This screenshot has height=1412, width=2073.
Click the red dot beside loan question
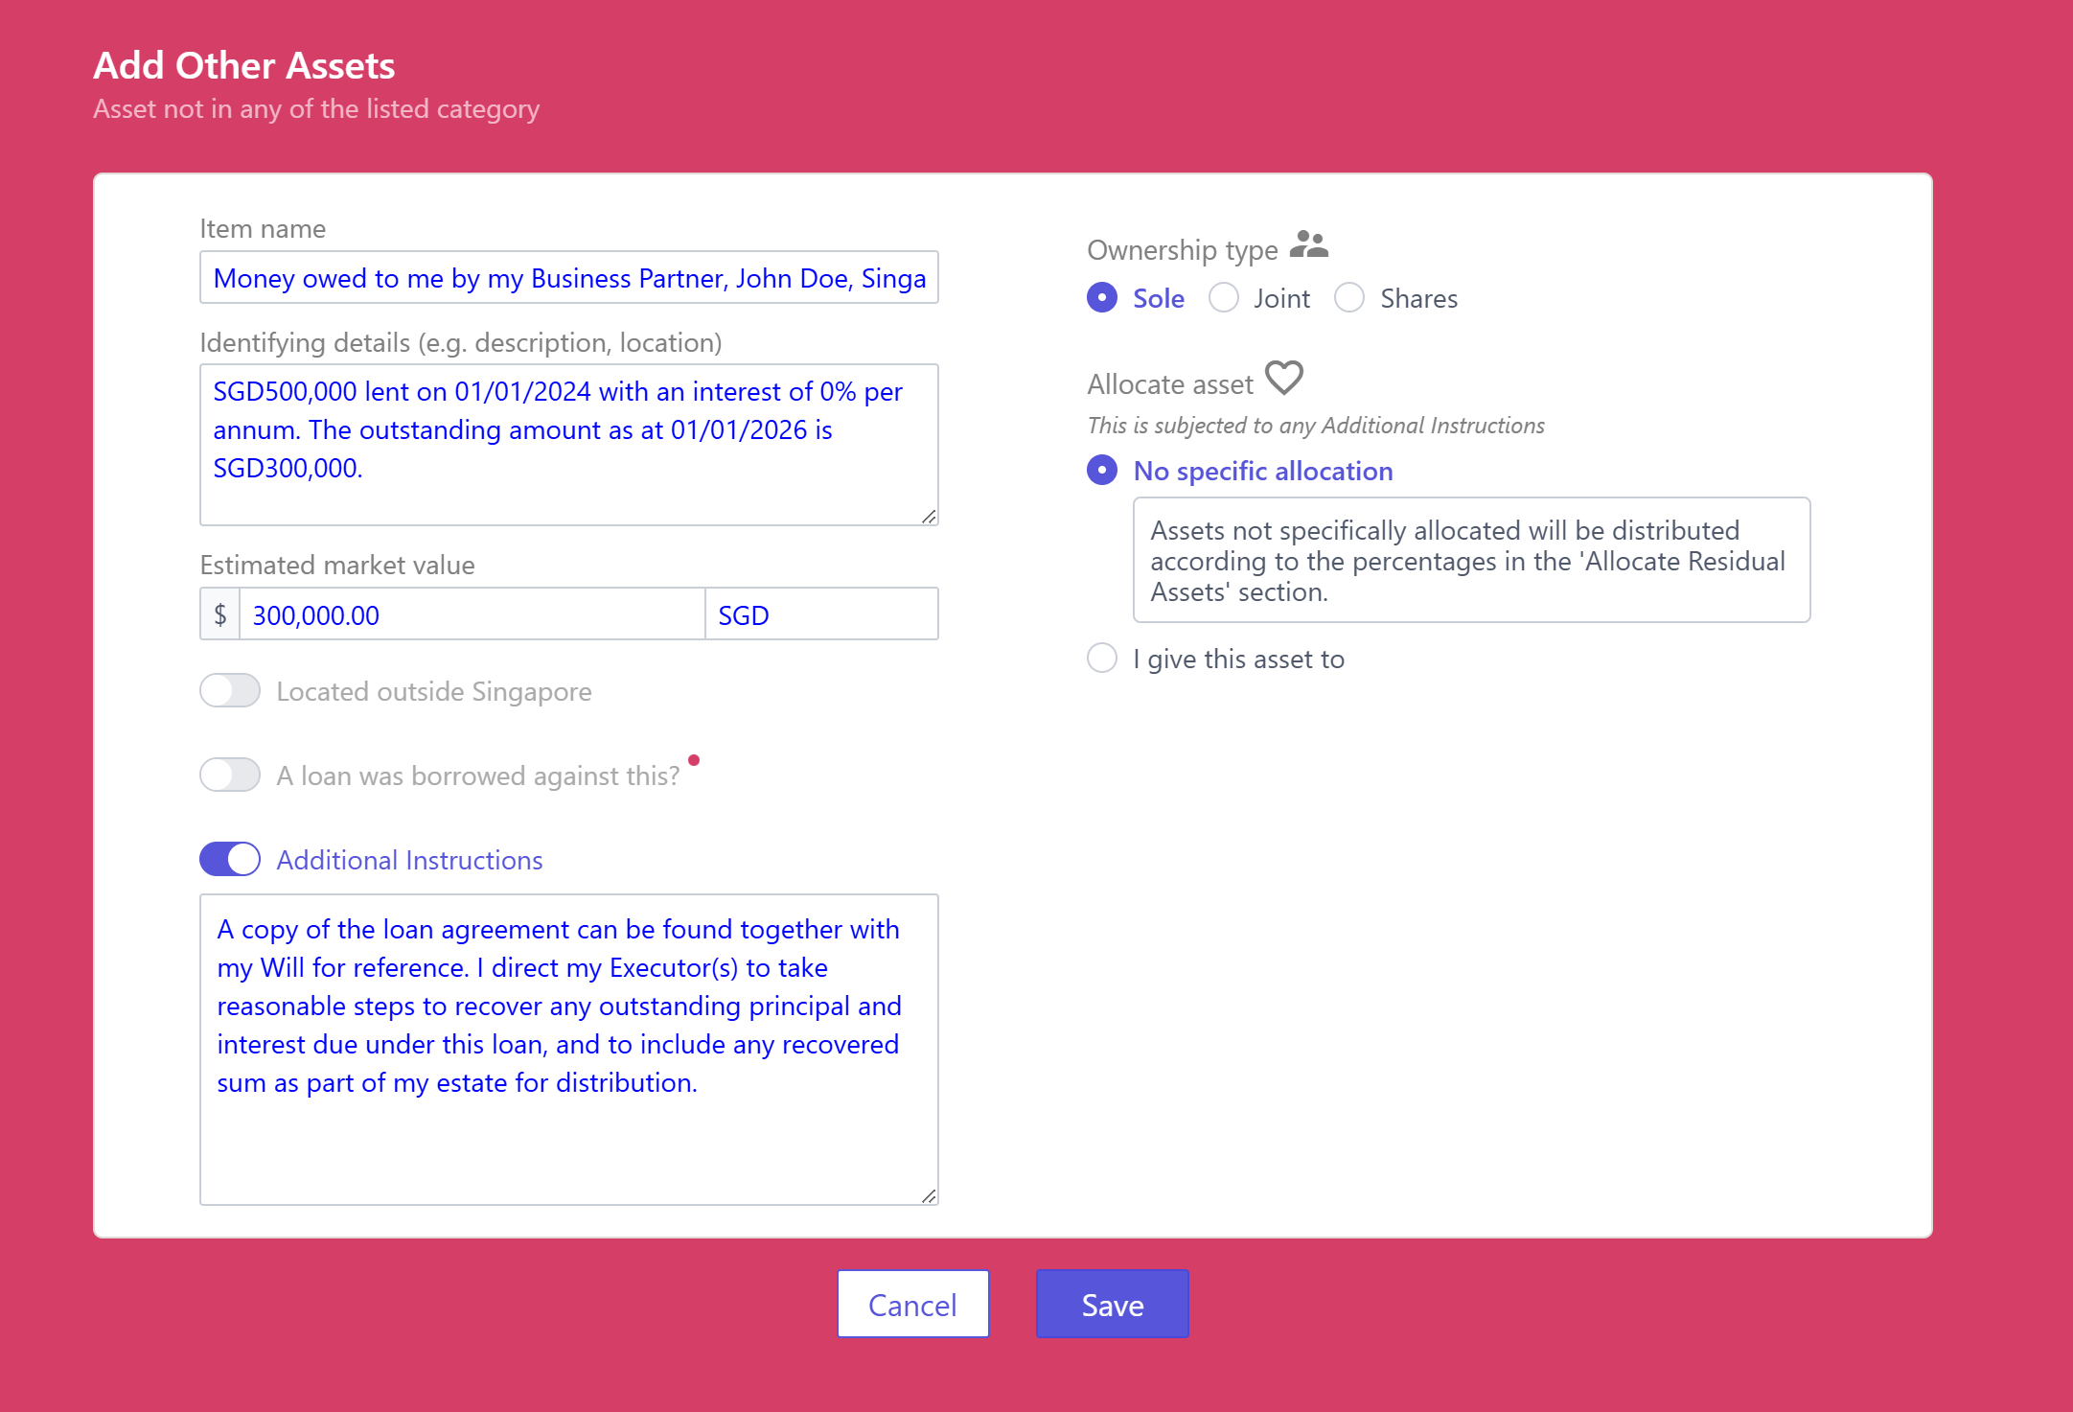pos(694,760)
